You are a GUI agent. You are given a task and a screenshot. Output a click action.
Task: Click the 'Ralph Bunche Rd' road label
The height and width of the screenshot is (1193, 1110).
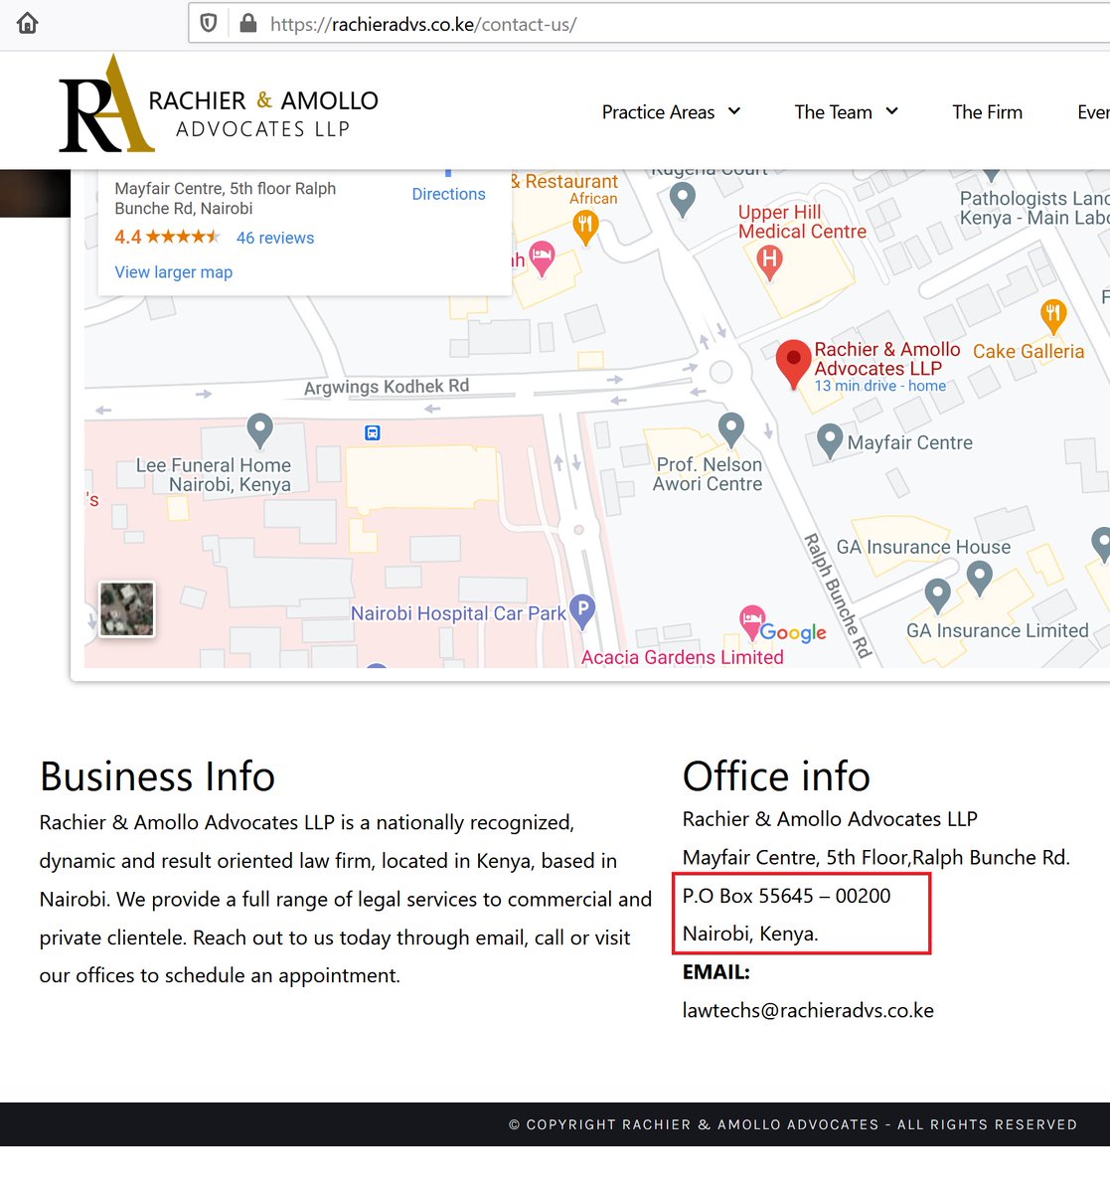point(837,596)
